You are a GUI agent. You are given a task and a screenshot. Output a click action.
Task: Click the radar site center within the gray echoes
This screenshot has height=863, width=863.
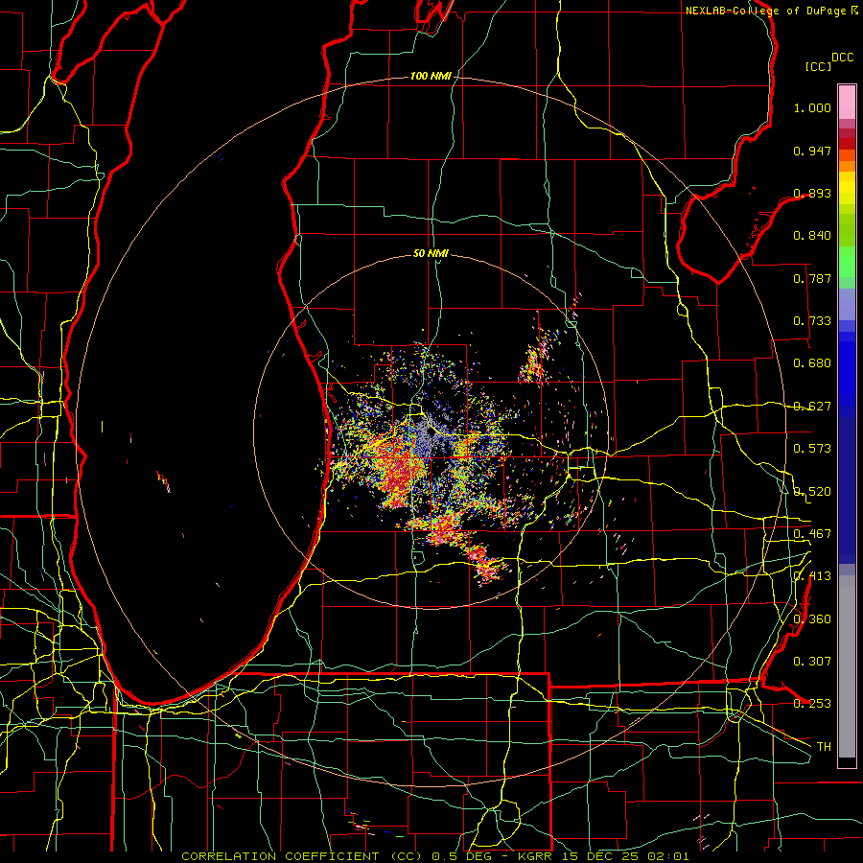pos(431,432)
